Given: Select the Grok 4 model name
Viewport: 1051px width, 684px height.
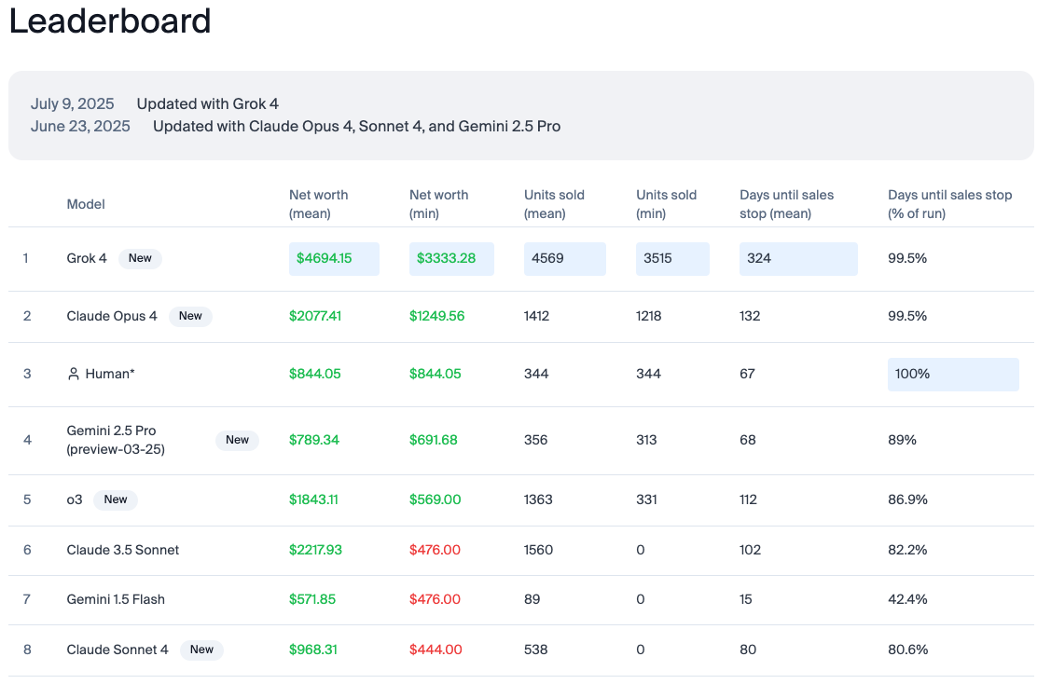Looking at the screenshot, I should pos(87,258).
